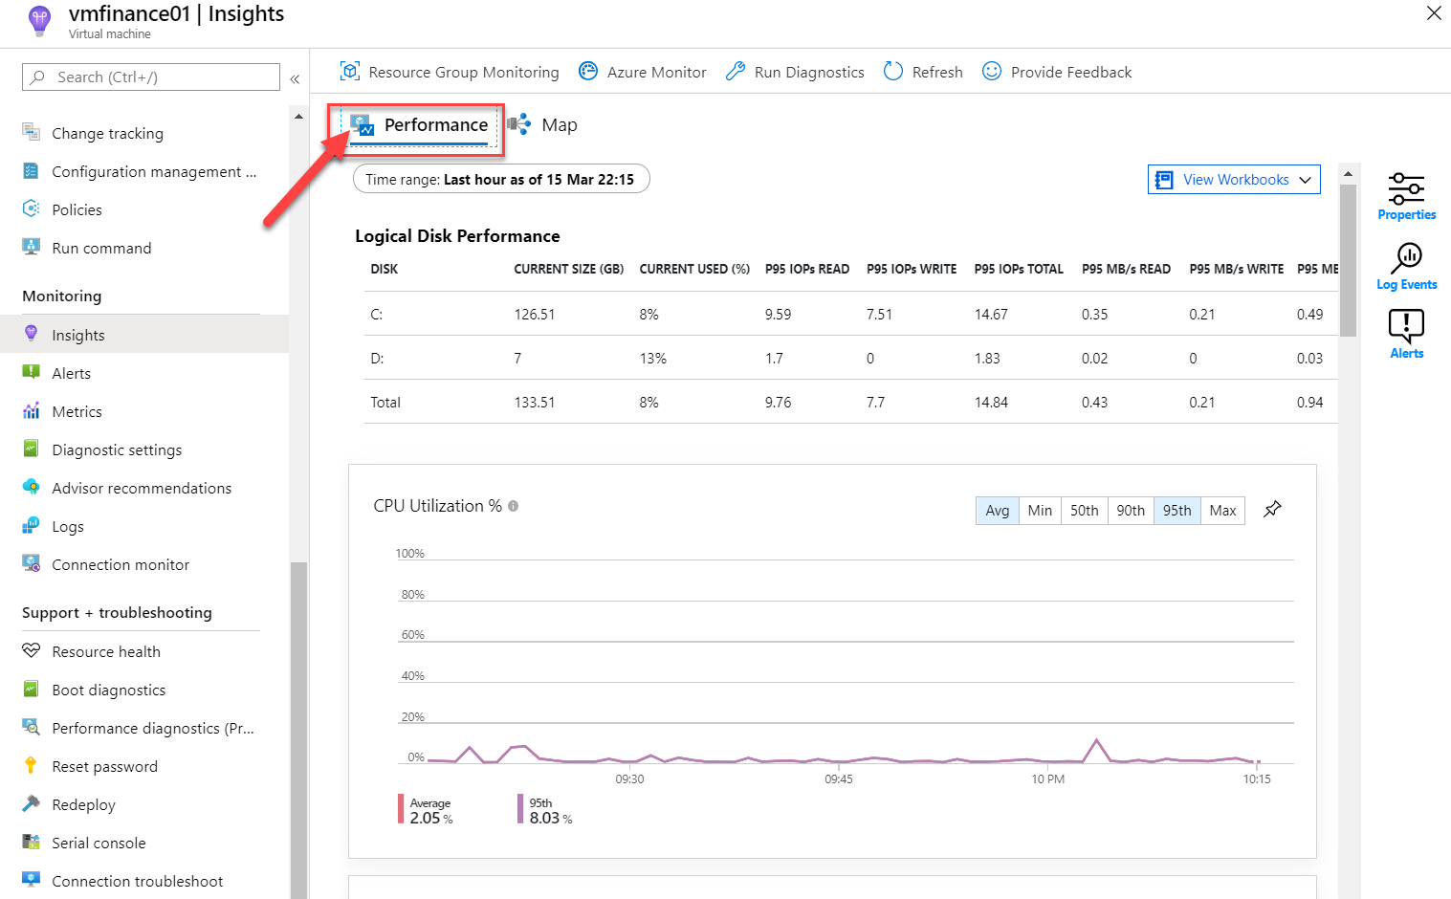
Task: Toggle the 50th percentile aggregation
Action: (x=1085, y=511)
